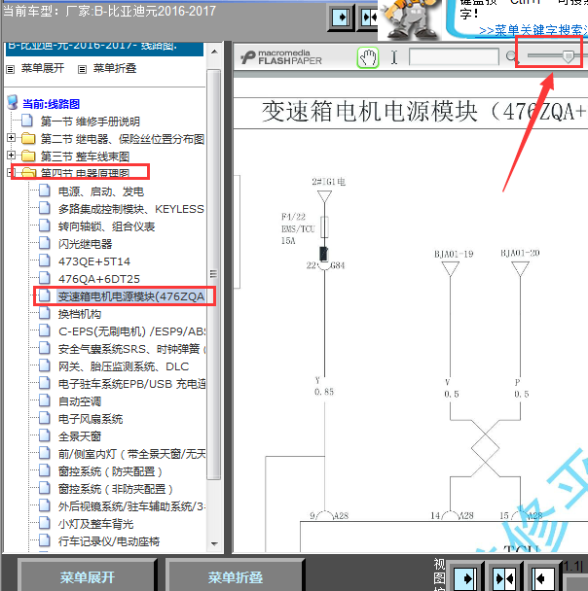Open 自动空调 diagram
The height and width of the screenshot is (591, 588).
[80, 401]
